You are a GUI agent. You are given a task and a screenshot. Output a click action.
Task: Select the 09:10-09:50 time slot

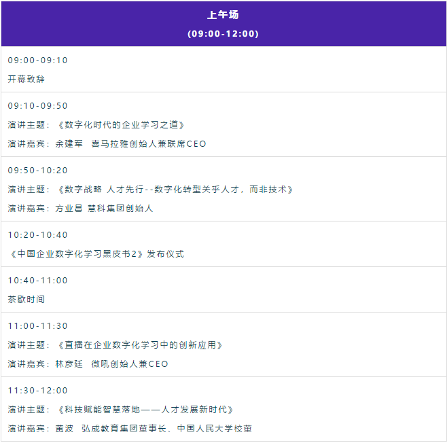coord(38,106)
